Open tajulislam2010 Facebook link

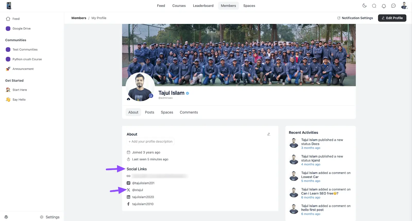tap(143, 204)
